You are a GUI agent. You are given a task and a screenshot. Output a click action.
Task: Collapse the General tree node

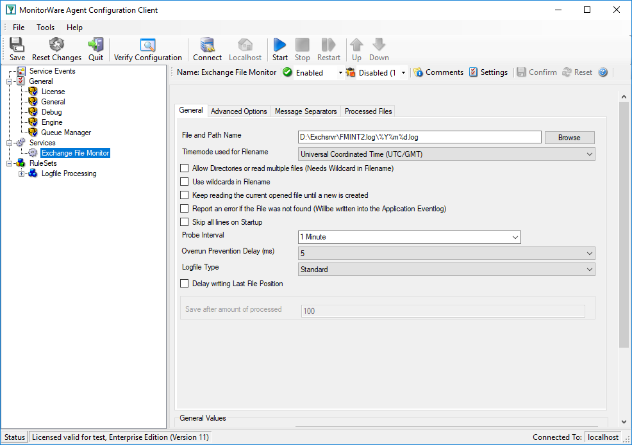click(x=9, y=81)
